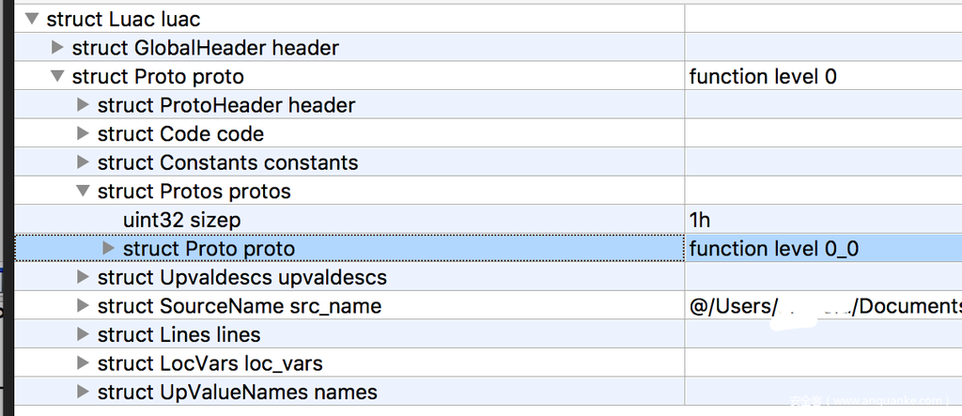
Task: Expand the struct Code code arrow
Action: click(84, 133)
